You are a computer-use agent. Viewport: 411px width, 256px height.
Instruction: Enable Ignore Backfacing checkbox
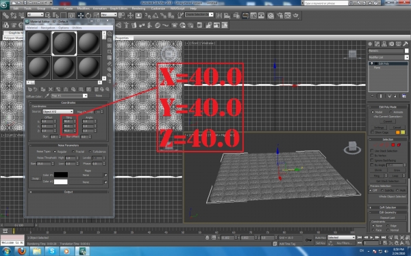click(372, 160)
